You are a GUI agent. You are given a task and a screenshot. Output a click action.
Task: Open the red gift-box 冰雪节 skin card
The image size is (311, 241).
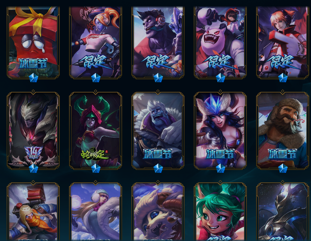point(33,42)
